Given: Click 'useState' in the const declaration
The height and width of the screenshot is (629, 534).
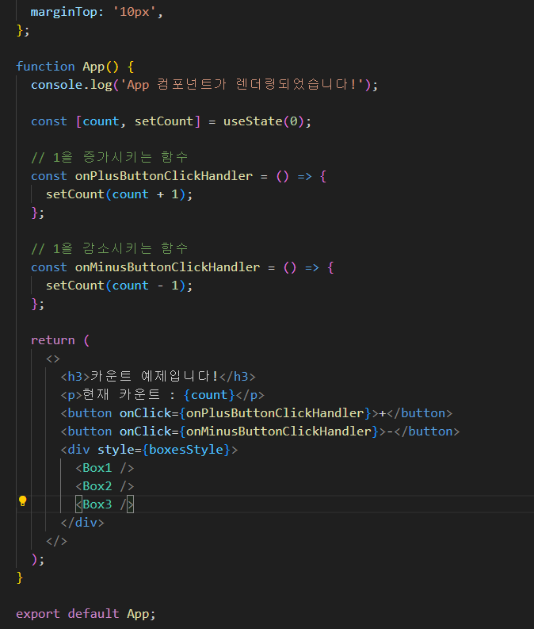Looking at the screenshot, I should pos(253,121).
